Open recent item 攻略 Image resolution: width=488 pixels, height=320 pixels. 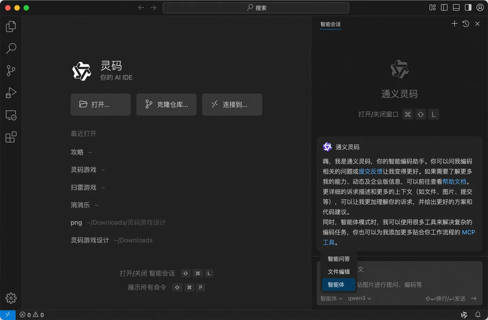[77, 152]
